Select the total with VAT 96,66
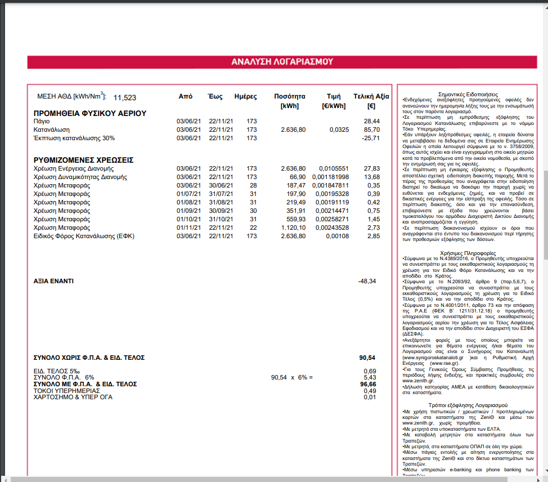 369,384
